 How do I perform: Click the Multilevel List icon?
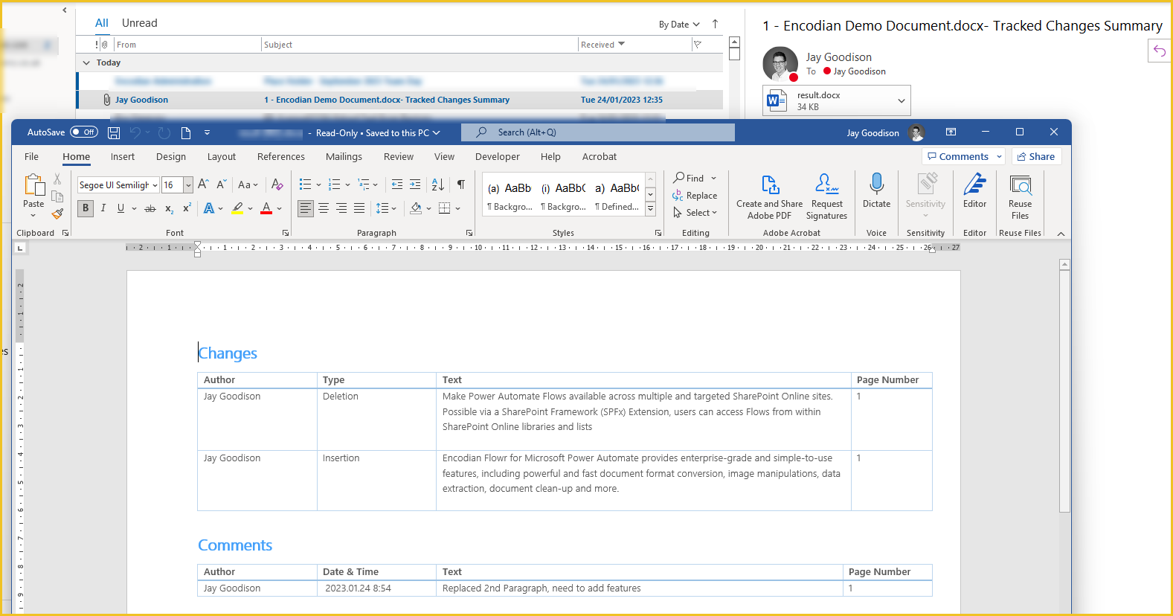coord(363,185)
